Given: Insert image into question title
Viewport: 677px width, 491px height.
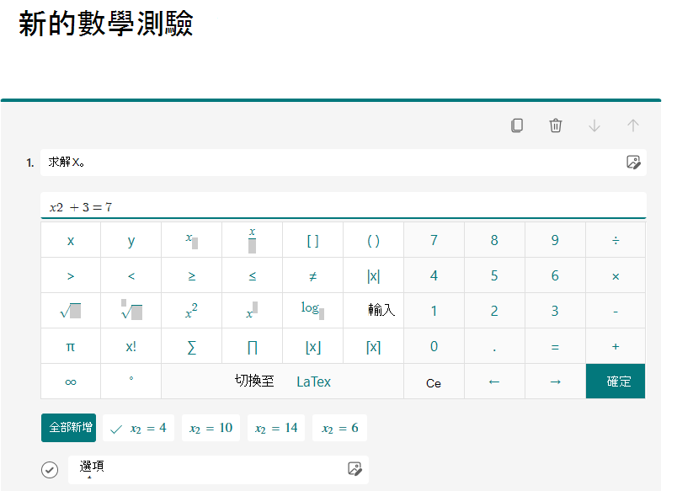Looking at the screenshot, I should click(x=633, y=163).
